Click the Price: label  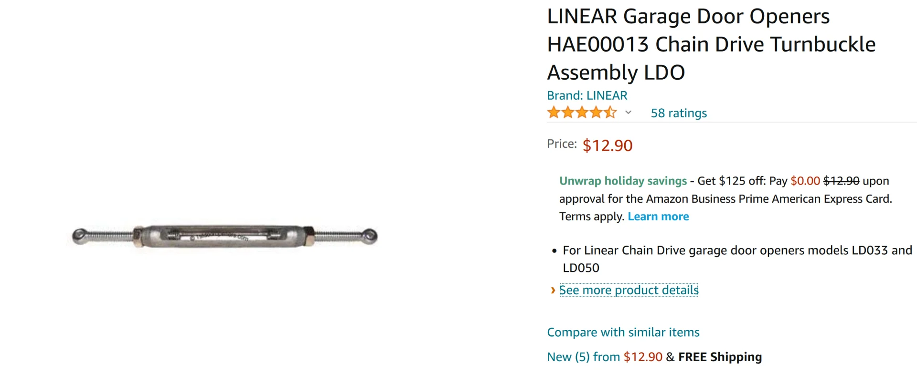[562, 144]
